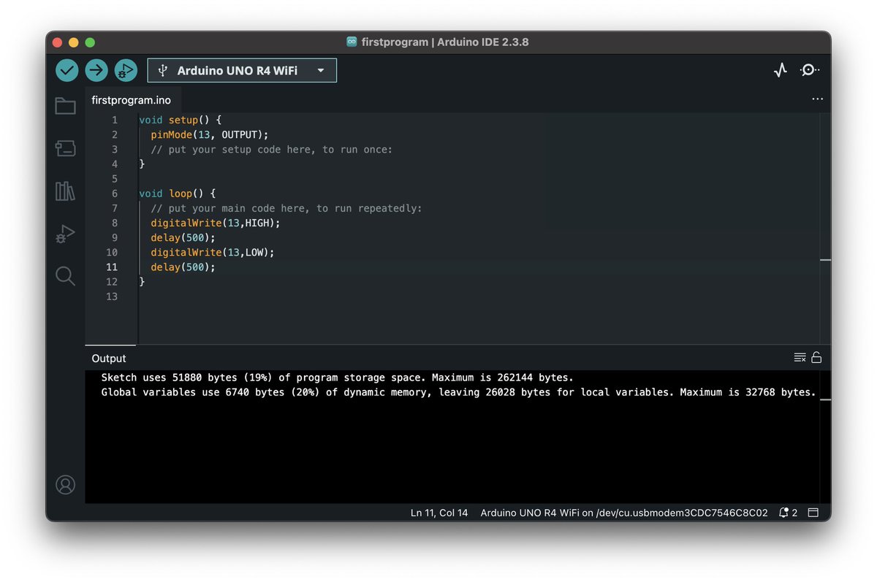Minimize the window with the yellow button
This screenshot has height=582, width=877.
pyautogui.click(x=74, y=42)
